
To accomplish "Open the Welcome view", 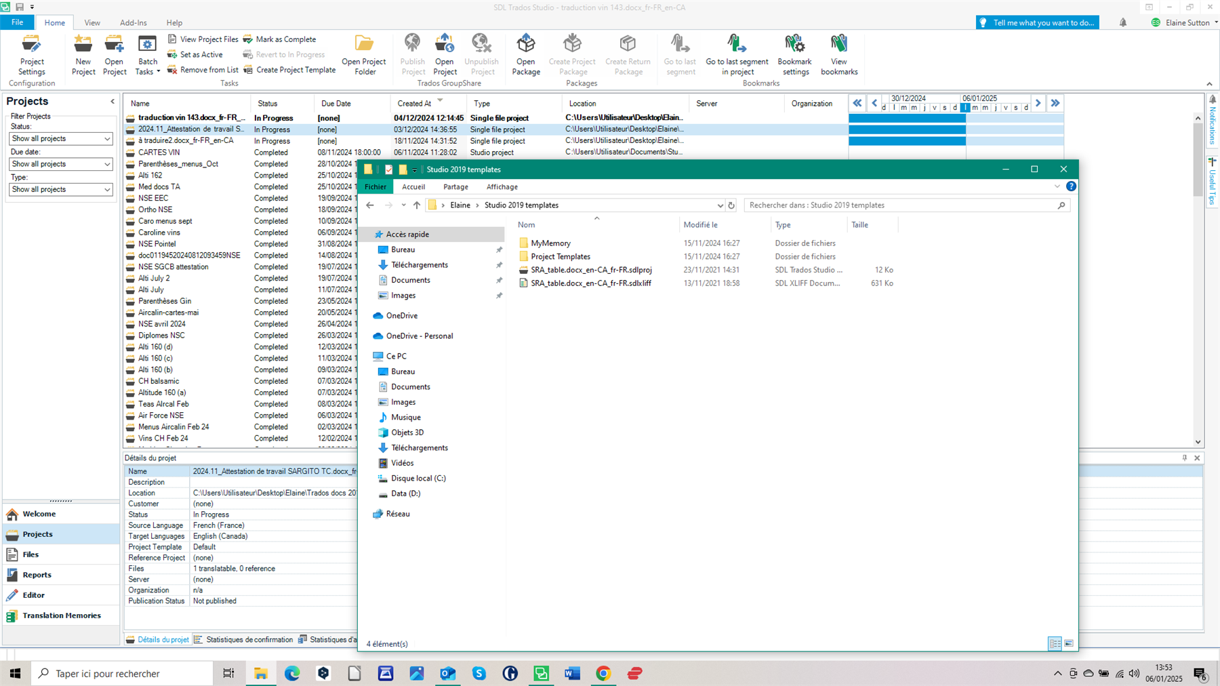I will 61,514.
